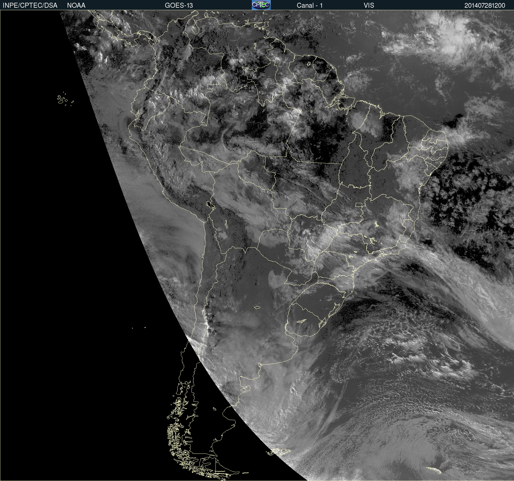Select the INPE/CPTEC/DSA header text
Viewport: 514px width, 481px height.
point(30,5)
